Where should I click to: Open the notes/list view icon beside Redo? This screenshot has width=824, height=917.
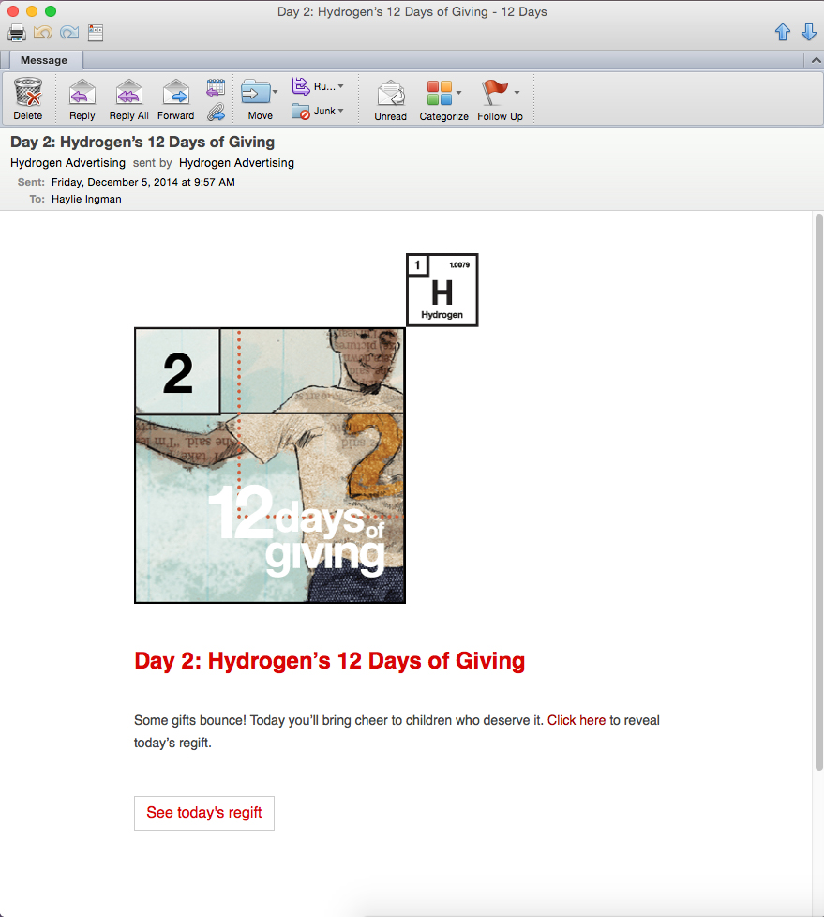pyautogui.click(x=96, y=33)
